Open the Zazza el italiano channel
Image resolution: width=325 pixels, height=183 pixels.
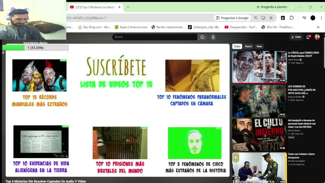295,97
